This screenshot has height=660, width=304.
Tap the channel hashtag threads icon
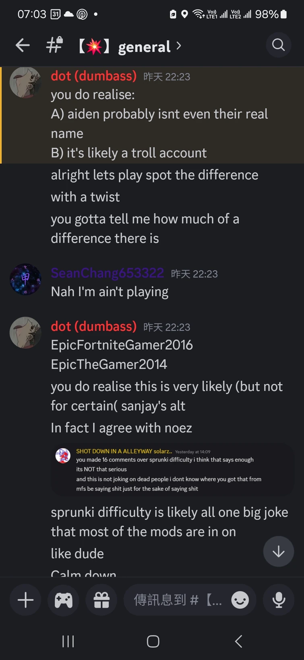55,45
